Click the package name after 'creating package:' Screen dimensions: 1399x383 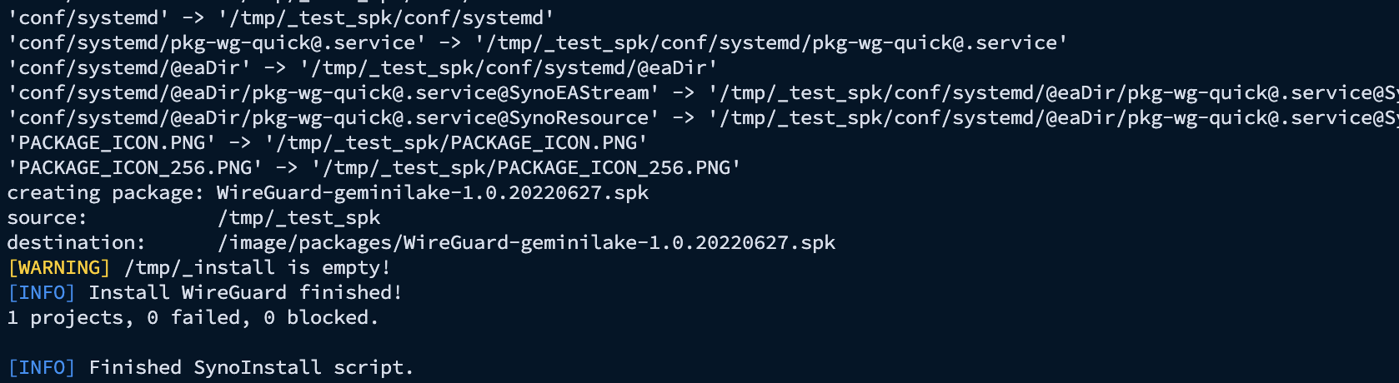click(x=432, y=193)
